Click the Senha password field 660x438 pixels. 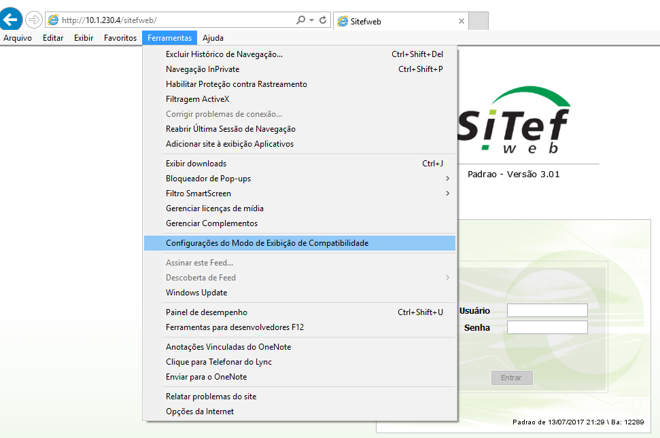[547, 327]
